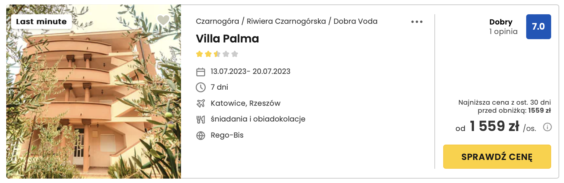Click the calendar icon beside dates

pos(200,72)
